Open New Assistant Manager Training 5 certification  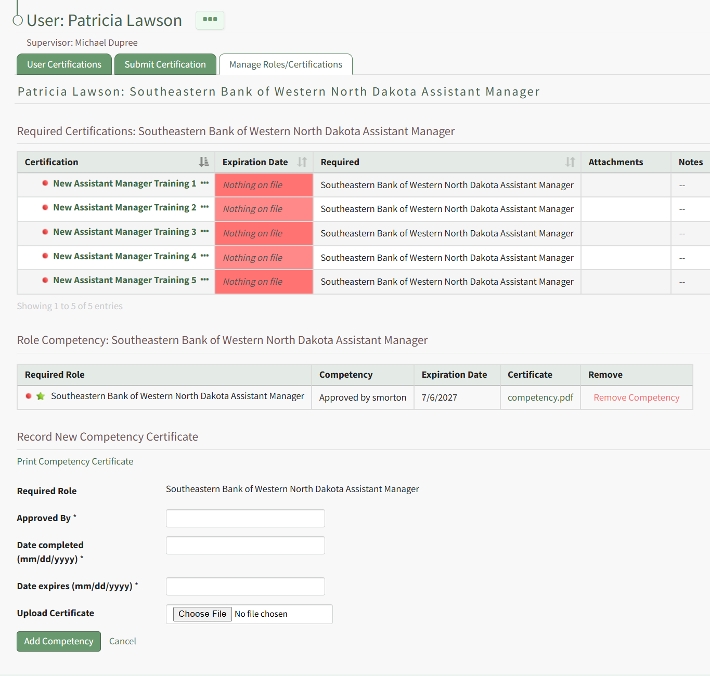125,280
